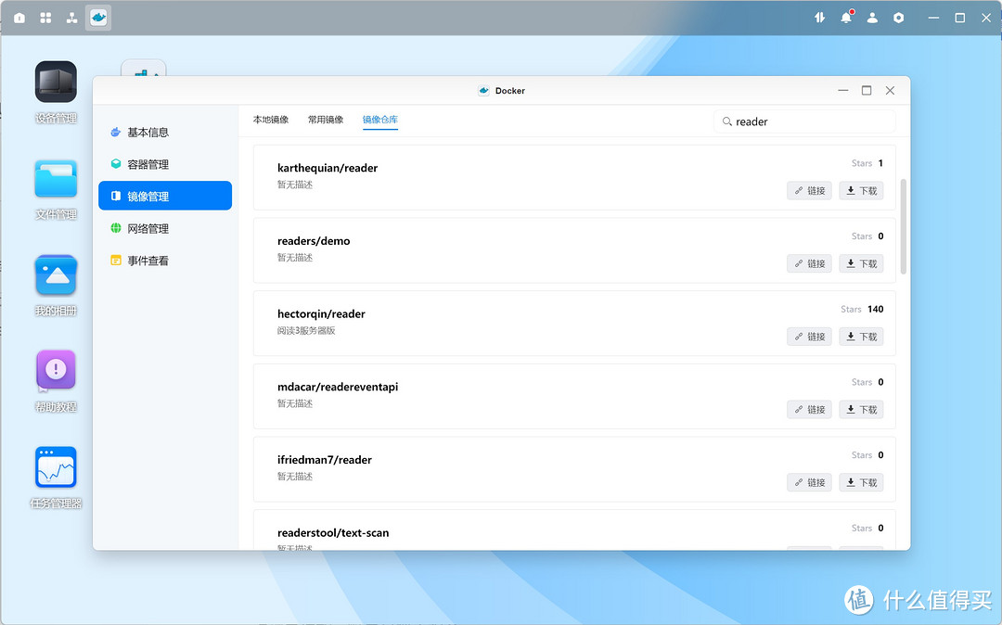Image resolution: width=1002 pixels, height=625 pixels.
Task: Click the readerstool/text-scan title
Action: point(333,532)
